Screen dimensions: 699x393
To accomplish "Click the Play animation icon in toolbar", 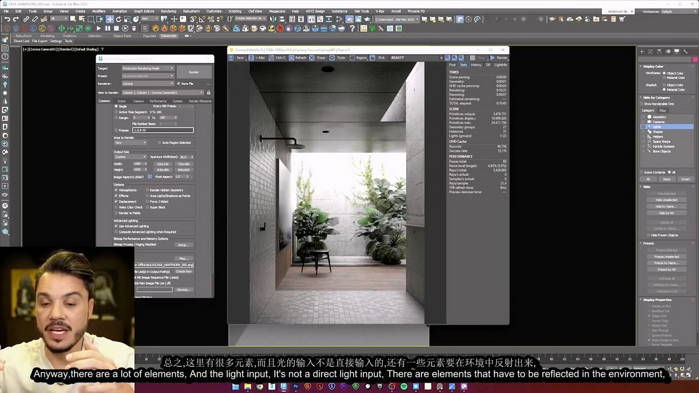I will [98, 28].
